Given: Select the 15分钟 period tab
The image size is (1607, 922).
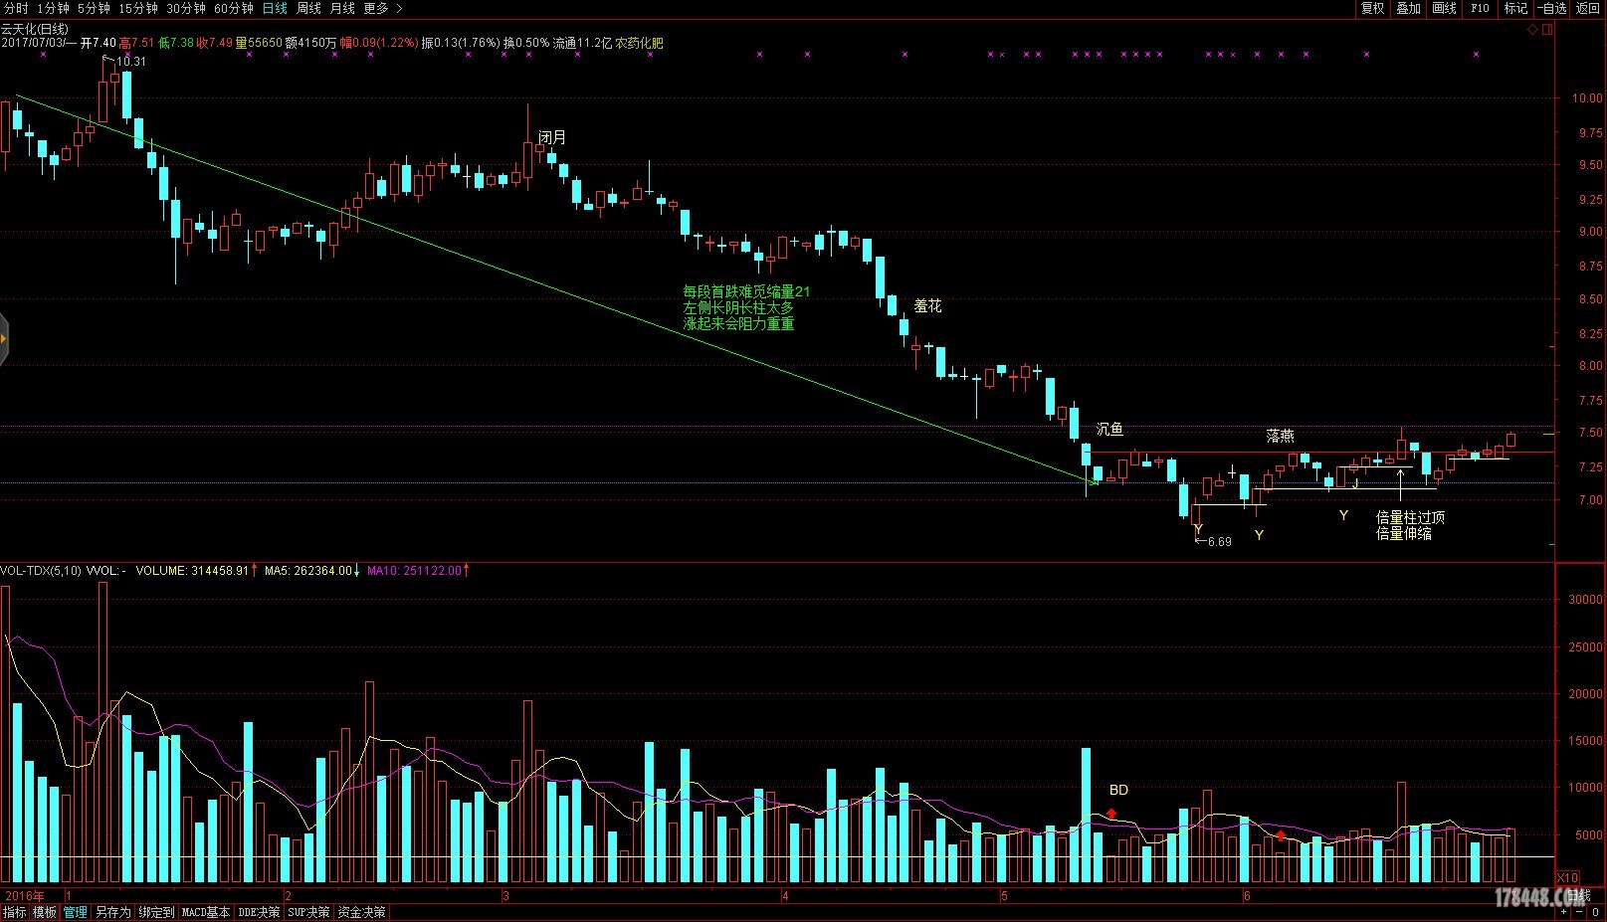Looking at the screenshot, I should [x=138, y=8].
